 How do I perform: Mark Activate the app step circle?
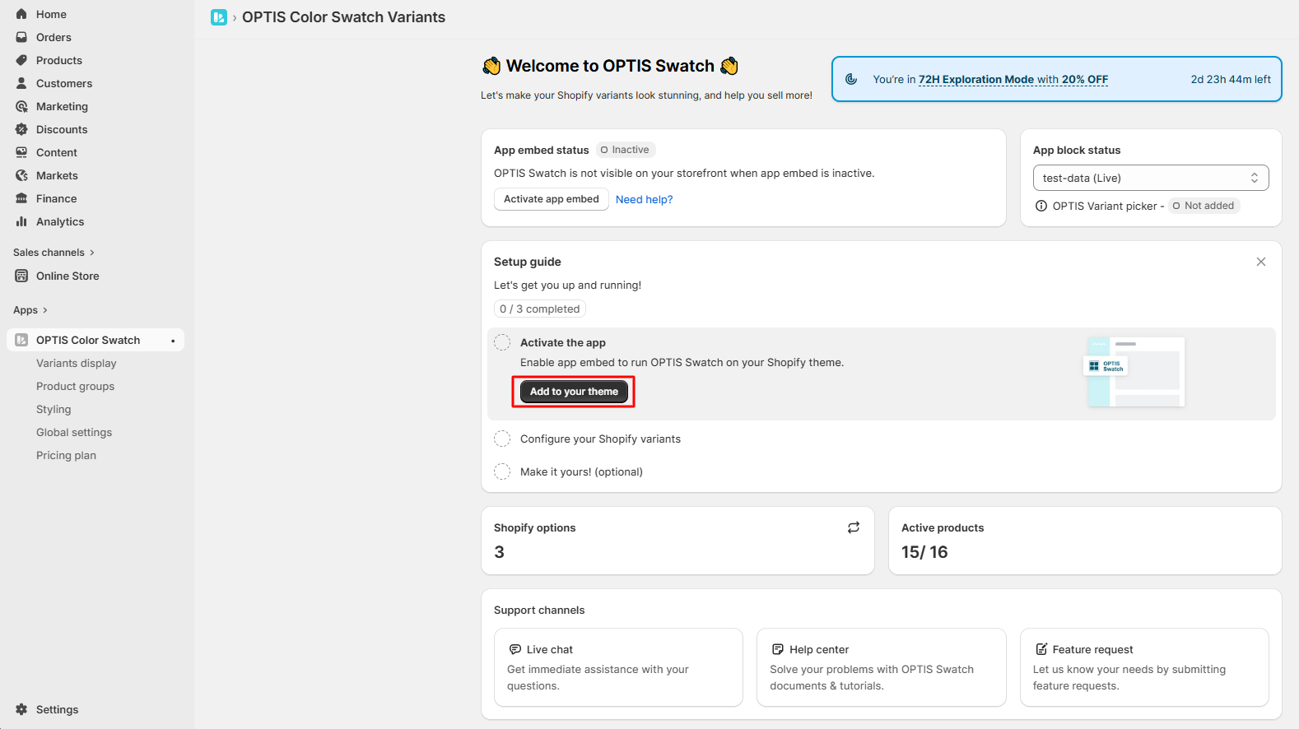(502, 342)
